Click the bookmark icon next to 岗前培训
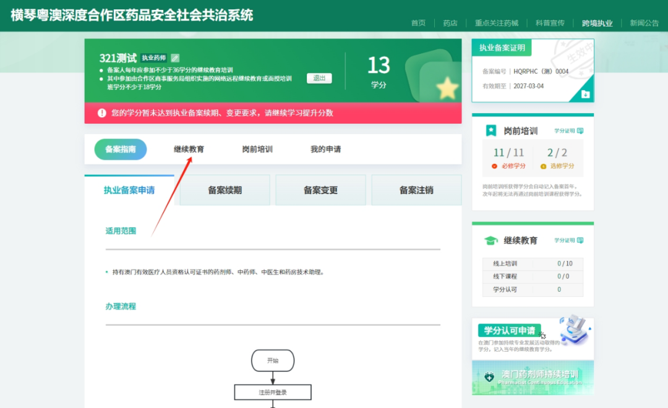 click(490, 130)
